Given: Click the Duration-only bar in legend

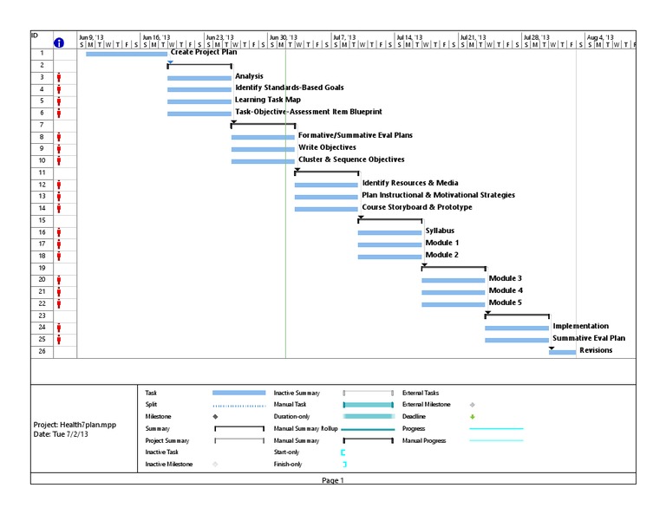Looking at the screenshot, I should (x=369, y=417).
